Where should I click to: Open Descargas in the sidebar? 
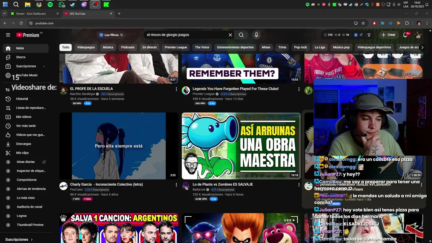tap(26, 144)
